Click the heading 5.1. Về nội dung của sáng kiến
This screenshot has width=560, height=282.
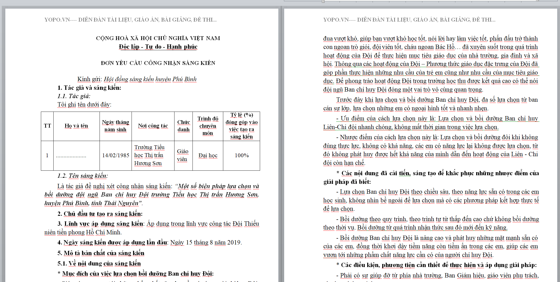click(x=99, y=263)
